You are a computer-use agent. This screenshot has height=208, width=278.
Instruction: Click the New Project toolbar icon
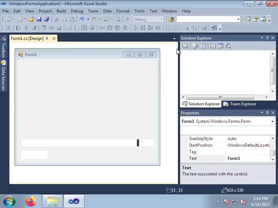pos(8,19)
